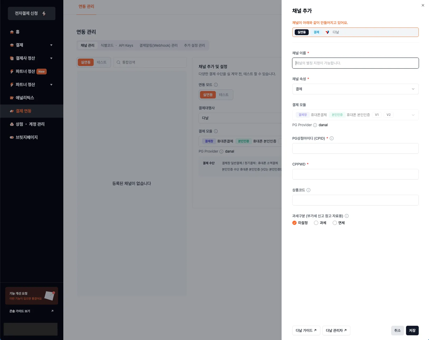Click info icon next to 과세구분 label
The height and width of the screenshot is (340, 429).
[347, 216]
